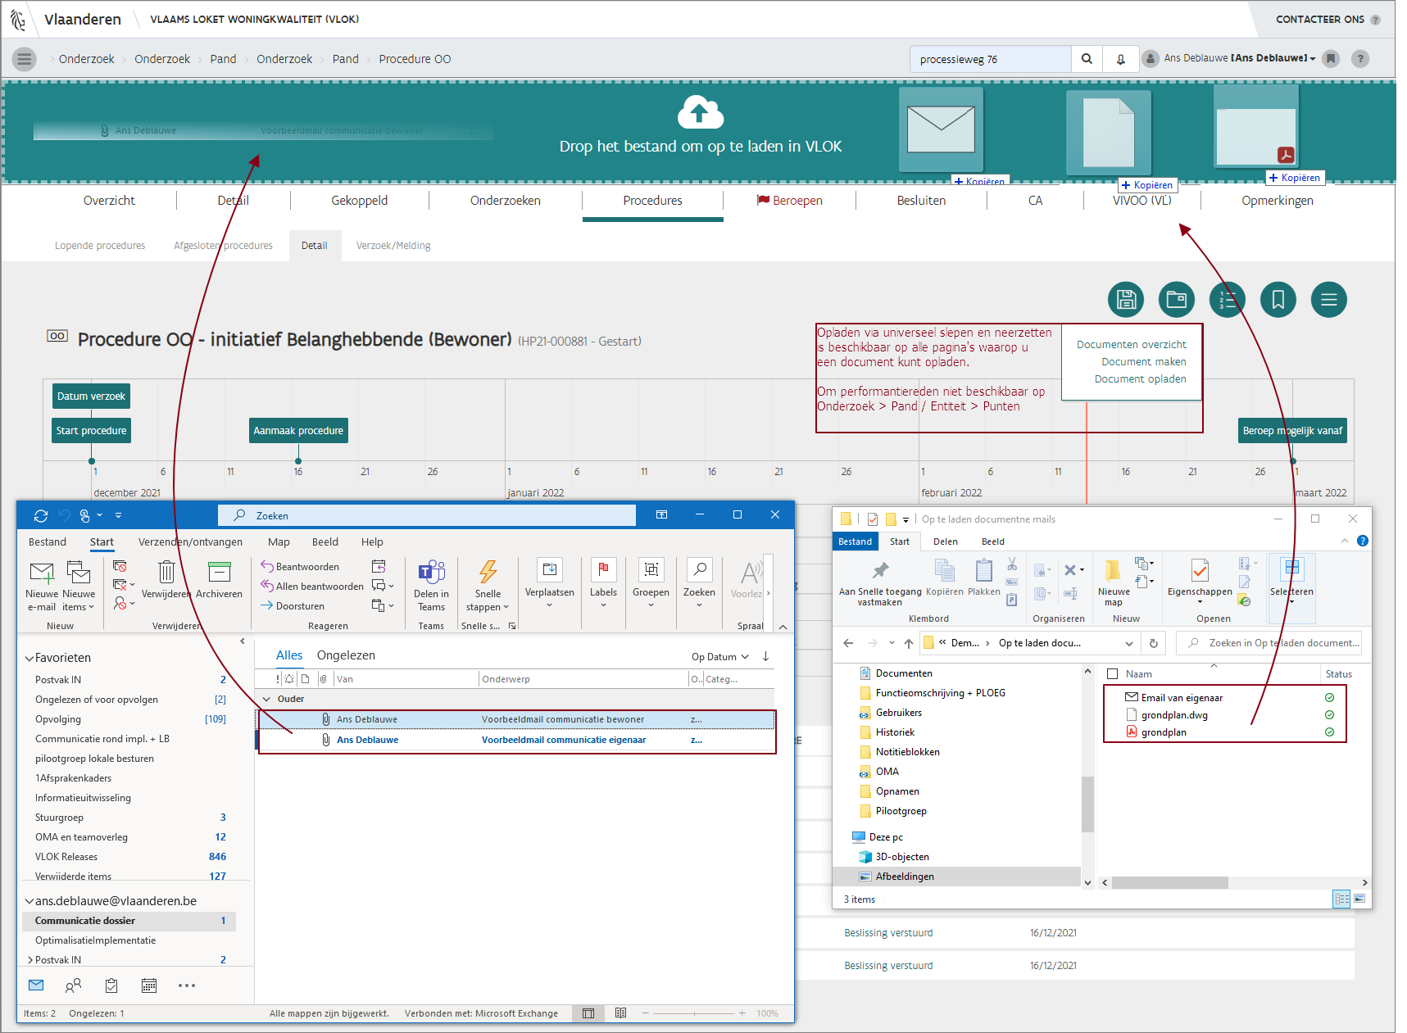This screenshot has width=1407, height=1033.
Task: Open the hamburger menu at top left
Action: [x=25, y=59]
